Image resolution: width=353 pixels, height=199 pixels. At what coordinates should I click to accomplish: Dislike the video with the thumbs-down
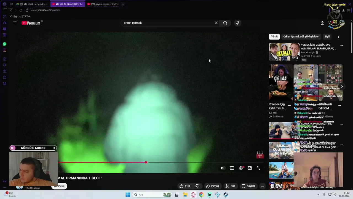pos(197,186)
